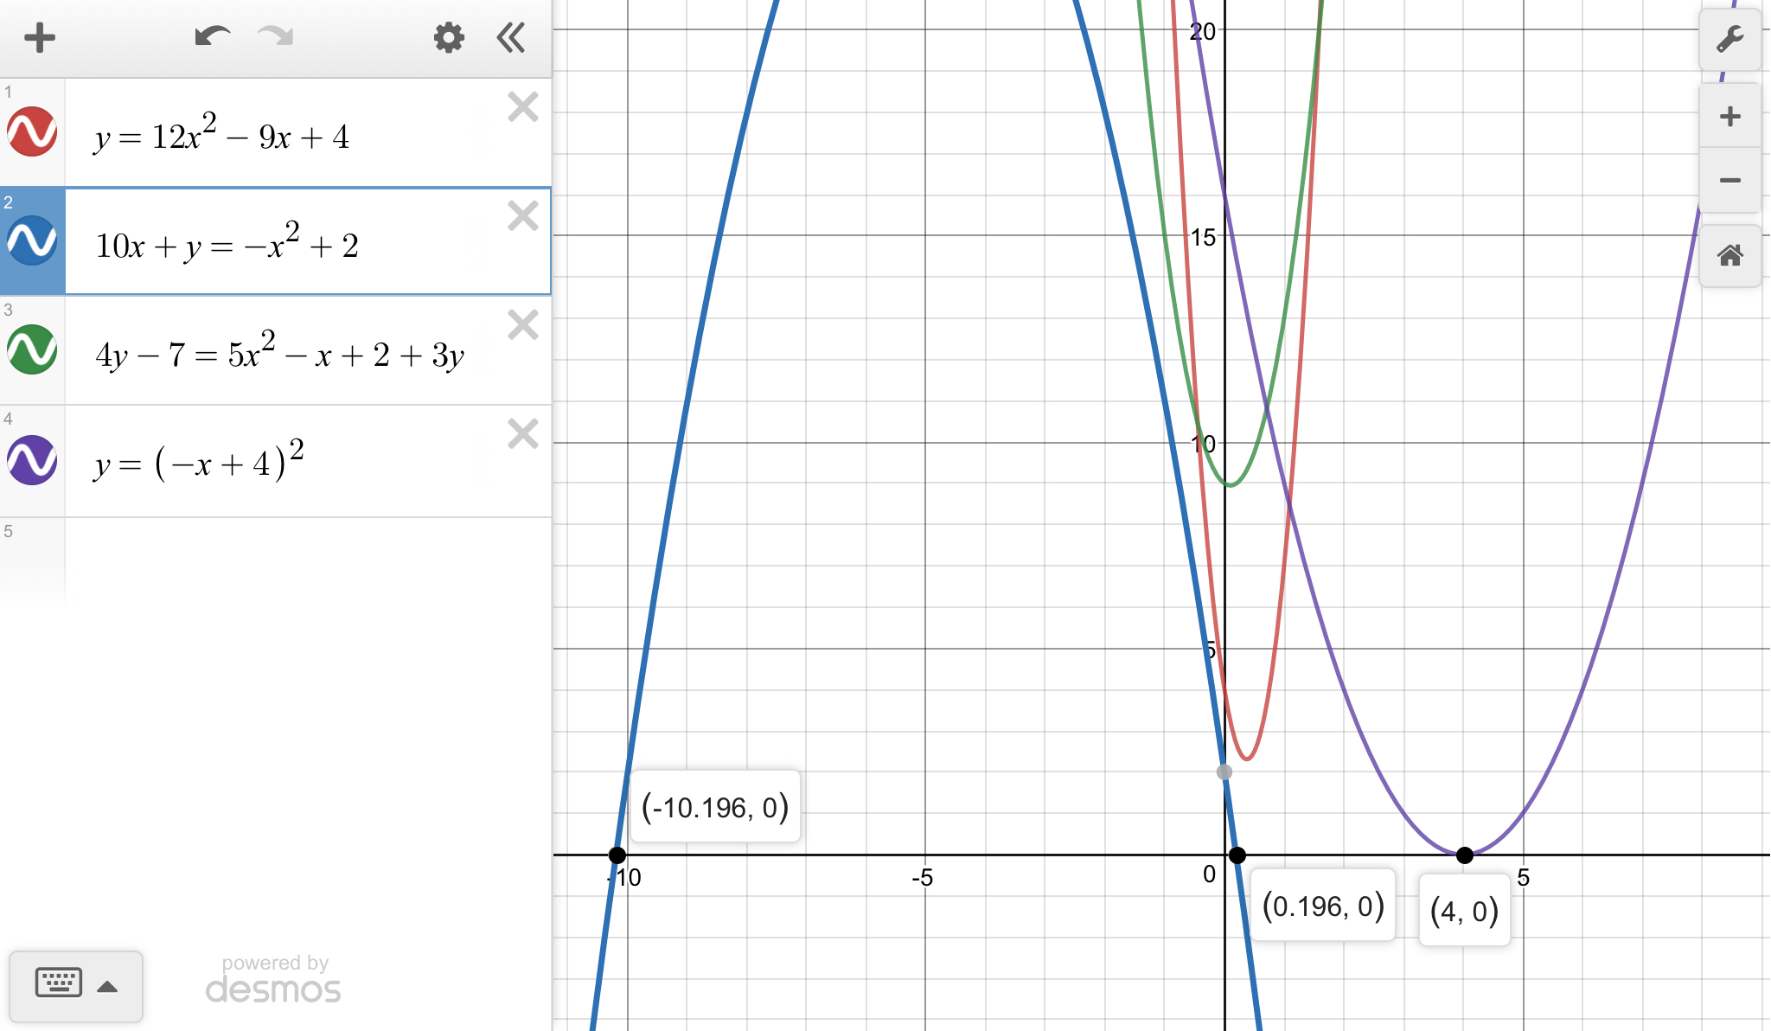
Task: Show the on-screen keyboard
Action: coord(59,984)
